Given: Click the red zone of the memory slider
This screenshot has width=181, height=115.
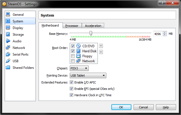Looking at the screenshot, I should (146, 37).
